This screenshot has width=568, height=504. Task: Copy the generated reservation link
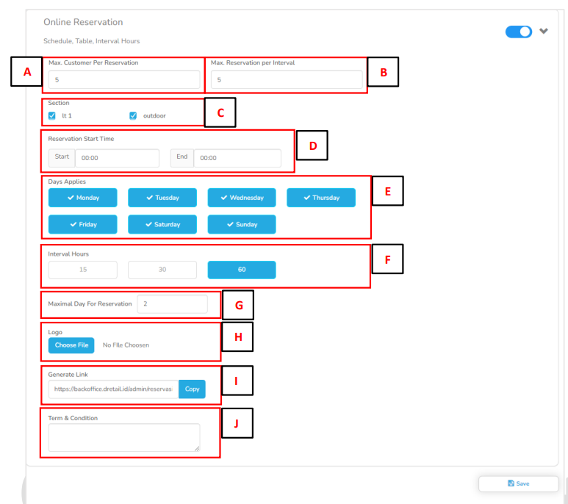pos(192,389)
